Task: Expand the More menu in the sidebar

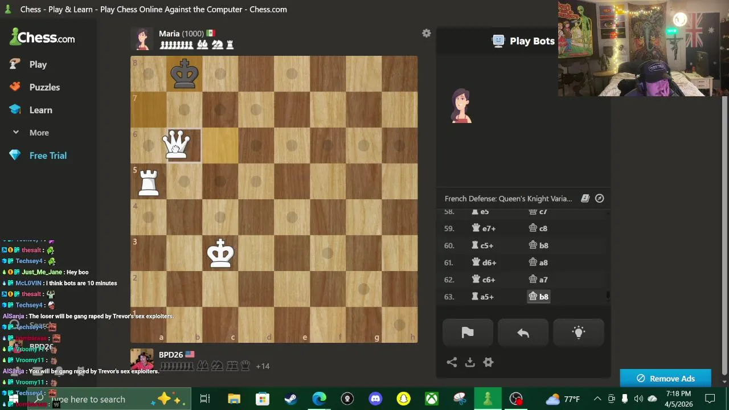Action: [39, 133]
